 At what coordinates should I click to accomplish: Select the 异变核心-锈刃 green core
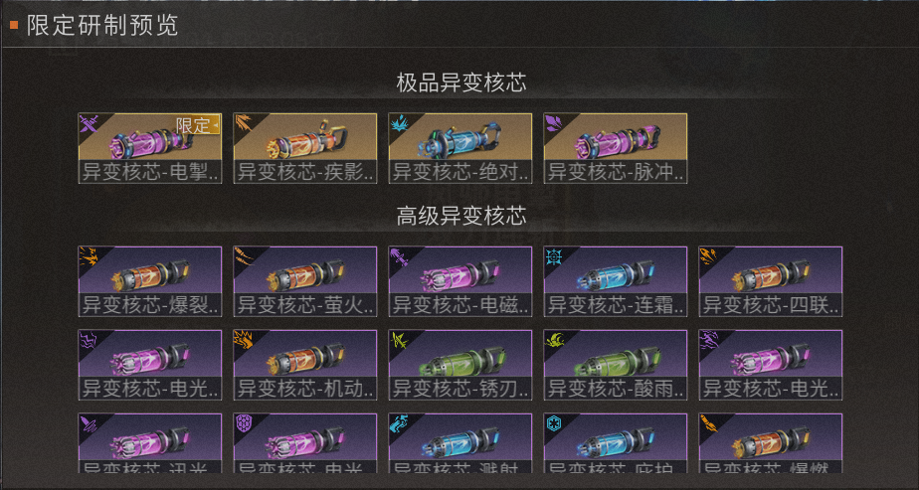[460, 366]
